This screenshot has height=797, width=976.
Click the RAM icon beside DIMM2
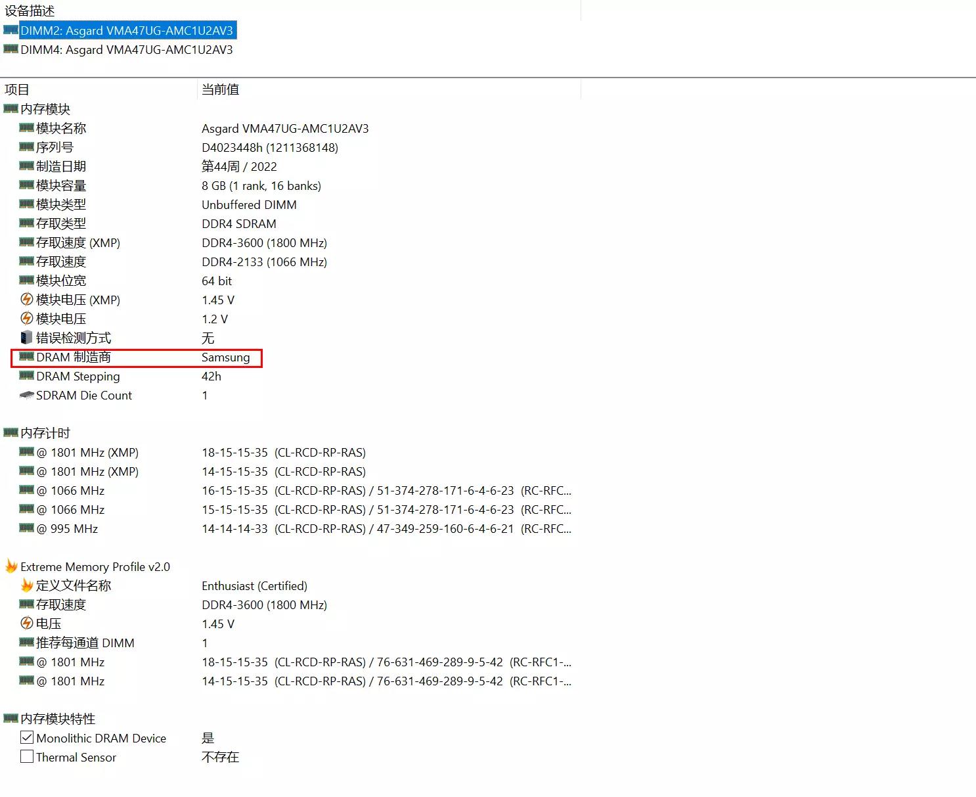[11, 30]
